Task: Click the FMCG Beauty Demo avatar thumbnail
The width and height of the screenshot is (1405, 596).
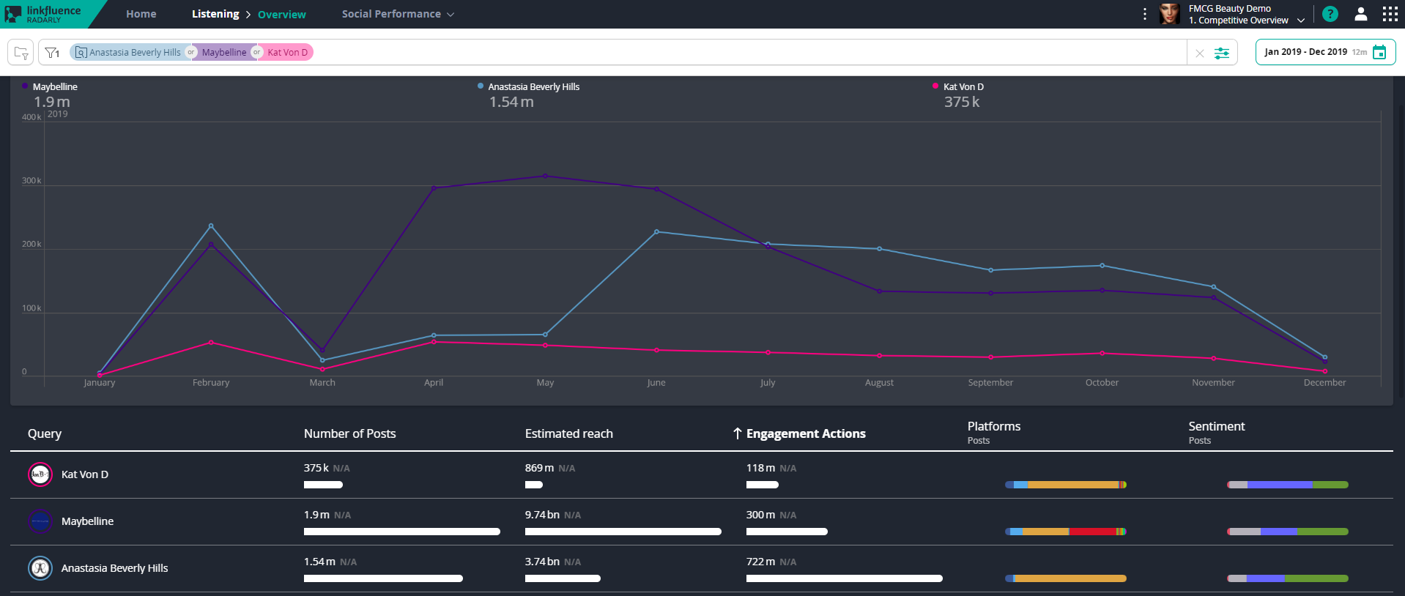Action: (x=1170, y=14)
